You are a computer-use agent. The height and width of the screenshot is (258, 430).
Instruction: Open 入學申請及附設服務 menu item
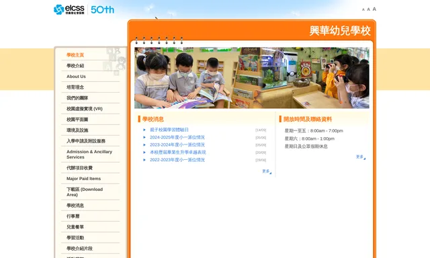coord(86,141)
